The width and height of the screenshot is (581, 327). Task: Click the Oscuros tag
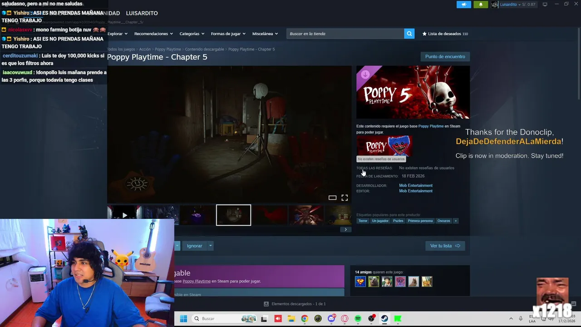(x=443, y=221)
